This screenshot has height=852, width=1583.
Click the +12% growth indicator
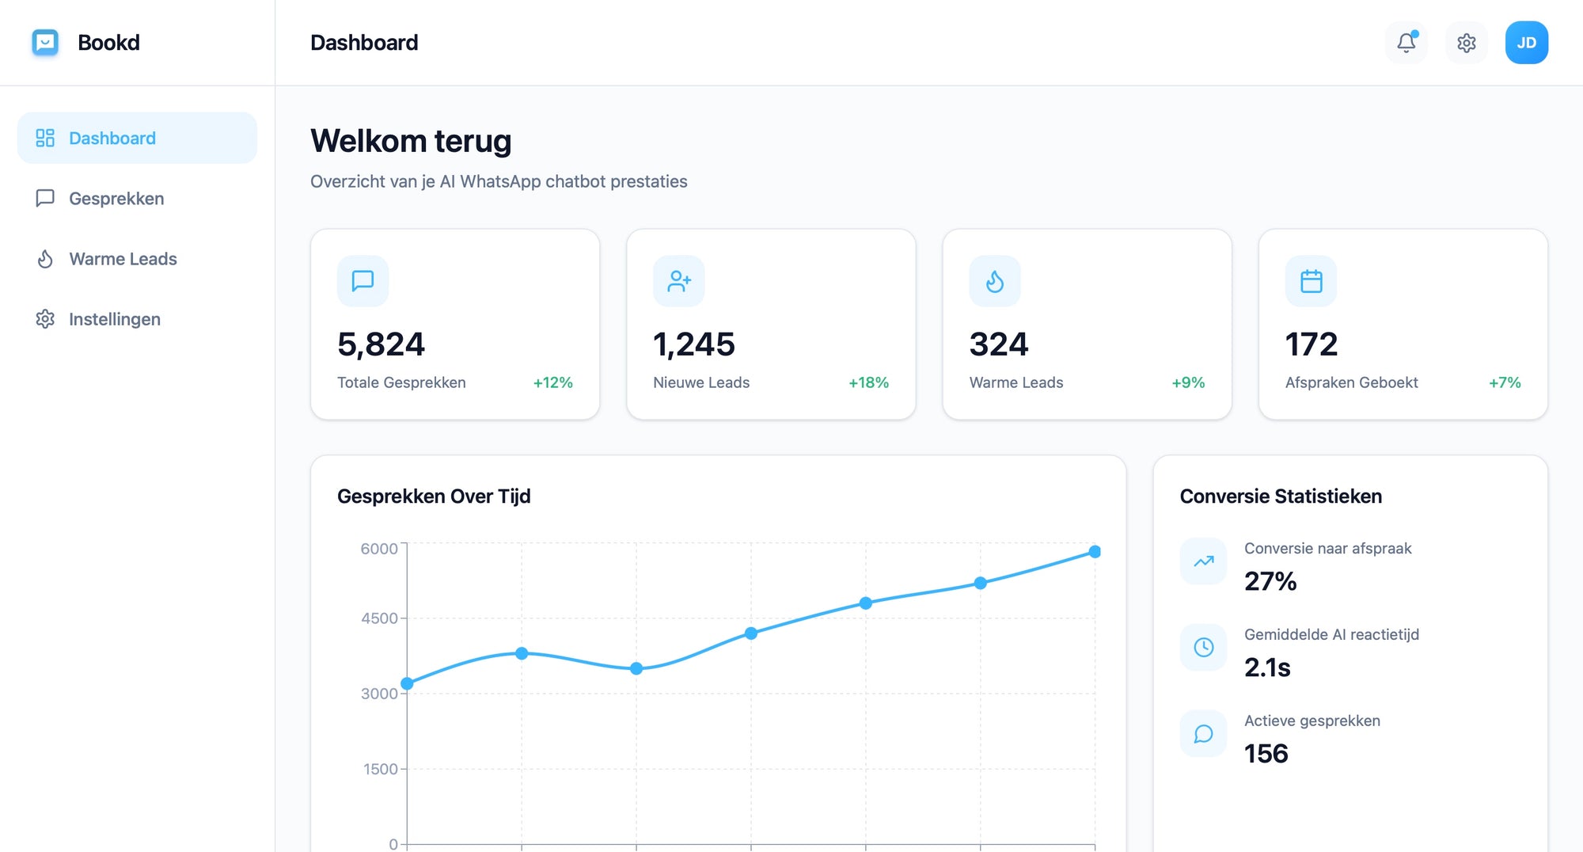pos(552,382)
